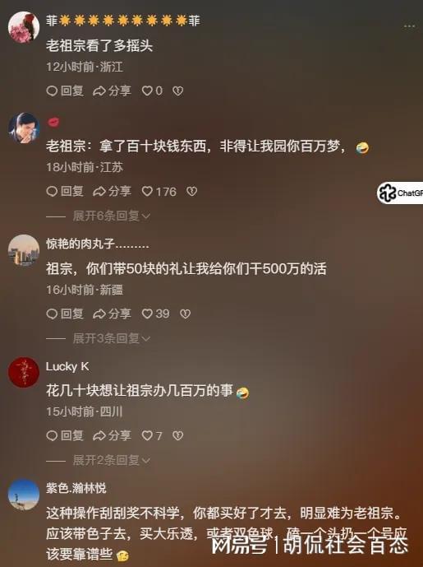The image size is (423, 567).
Task: Open username 紫色.瀚林悦 profile
Action: pyautogui.click(x=76, y=489)
